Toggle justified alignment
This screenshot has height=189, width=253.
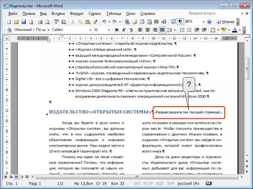pos(162,30)
